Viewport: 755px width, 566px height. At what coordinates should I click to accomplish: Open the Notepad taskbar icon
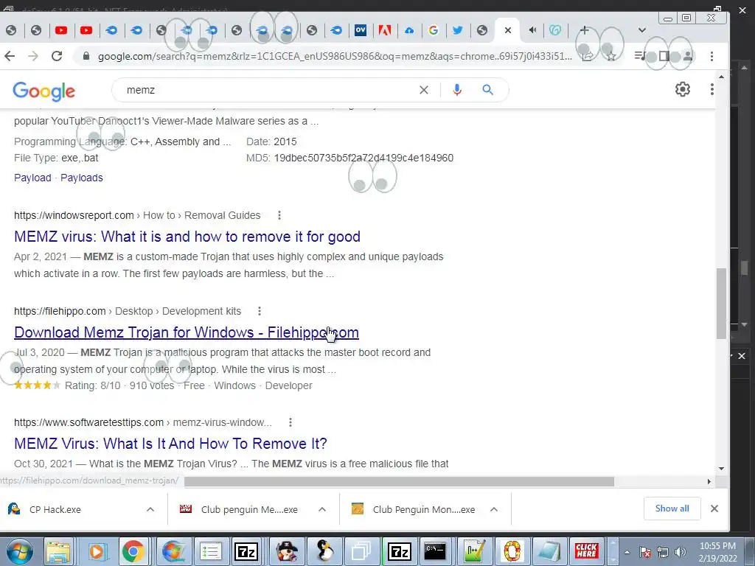(x=549, y=551)
